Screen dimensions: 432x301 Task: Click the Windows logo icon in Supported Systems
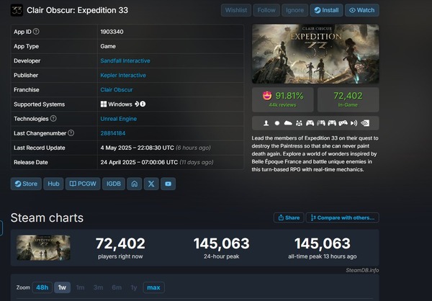pyautogui.click(x=104, y=104)
